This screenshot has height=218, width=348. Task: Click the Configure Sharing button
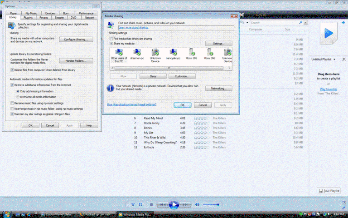pyautogui.click(x=76, y=40)
